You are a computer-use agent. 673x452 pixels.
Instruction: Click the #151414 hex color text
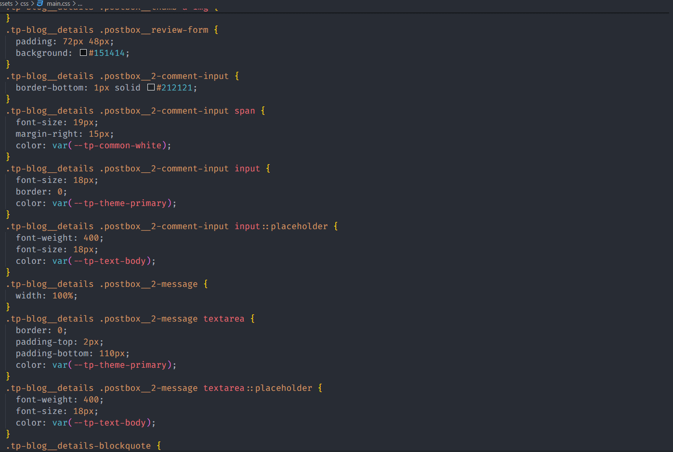106,53
